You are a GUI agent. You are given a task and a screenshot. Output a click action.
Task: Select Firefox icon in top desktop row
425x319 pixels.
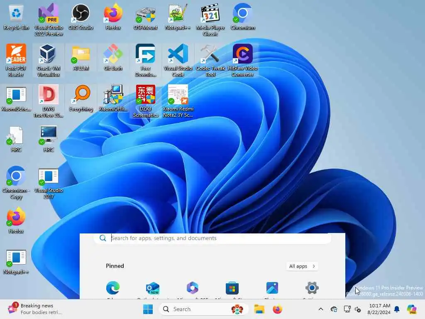click(113, 17)
